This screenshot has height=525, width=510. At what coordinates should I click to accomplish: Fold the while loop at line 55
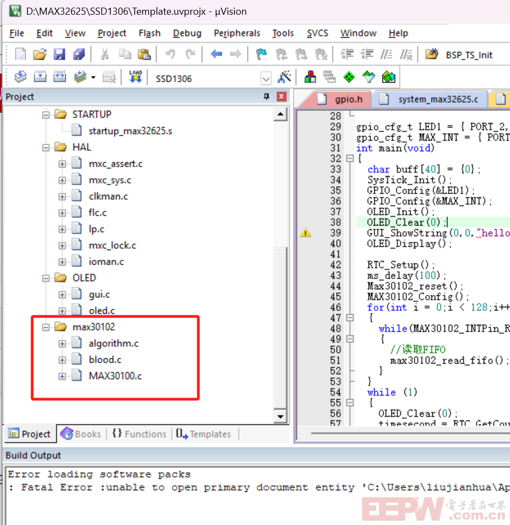coord(350,402)
